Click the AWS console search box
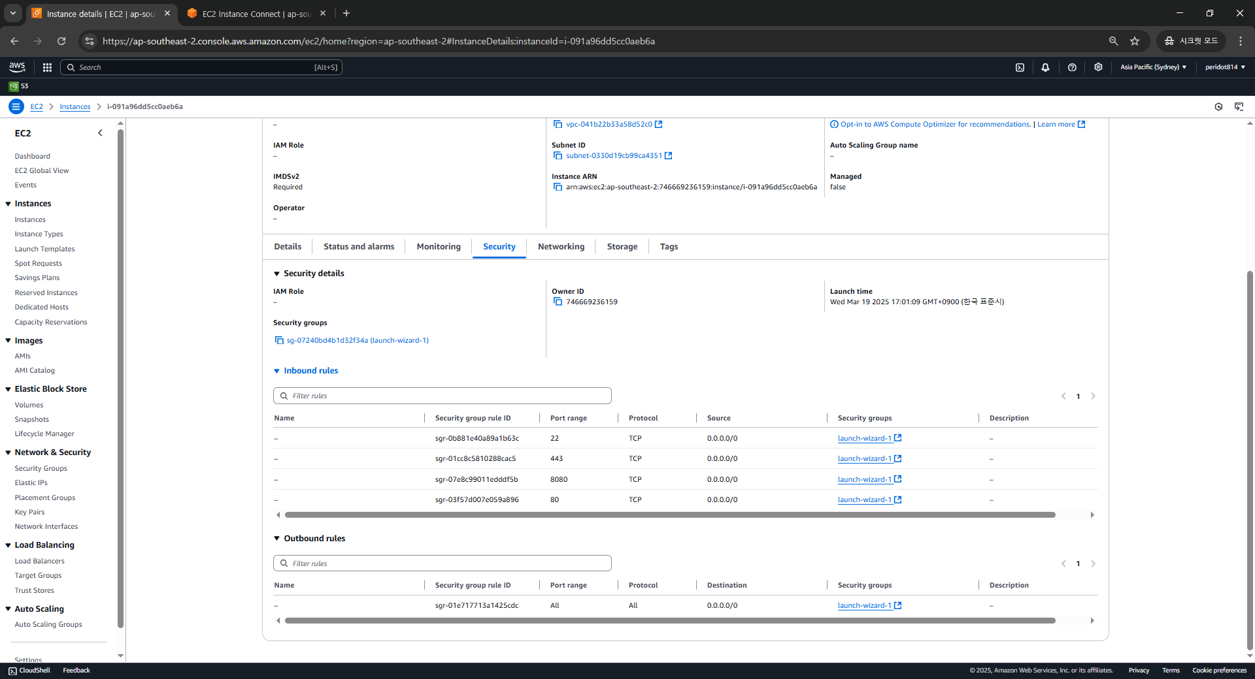The width and height of the screenshot is (1255, 679). click(x=201, y=67)
